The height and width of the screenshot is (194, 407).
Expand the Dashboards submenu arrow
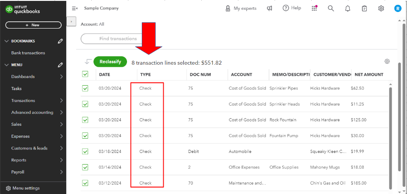[61, 77]
